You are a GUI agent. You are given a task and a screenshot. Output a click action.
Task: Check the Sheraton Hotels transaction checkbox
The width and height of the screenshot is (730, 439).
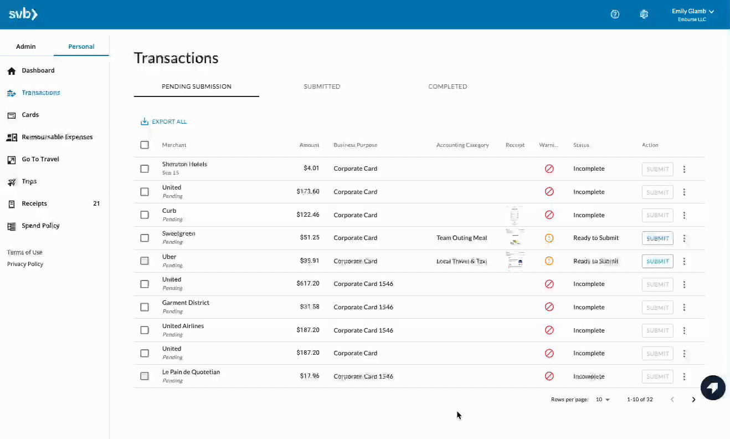[x=145, y=169]
